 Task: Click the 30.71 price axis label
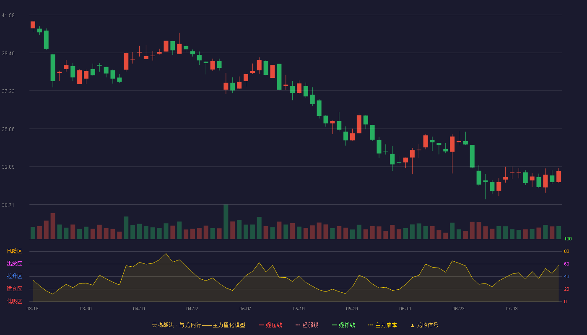[x=8, y=205]
